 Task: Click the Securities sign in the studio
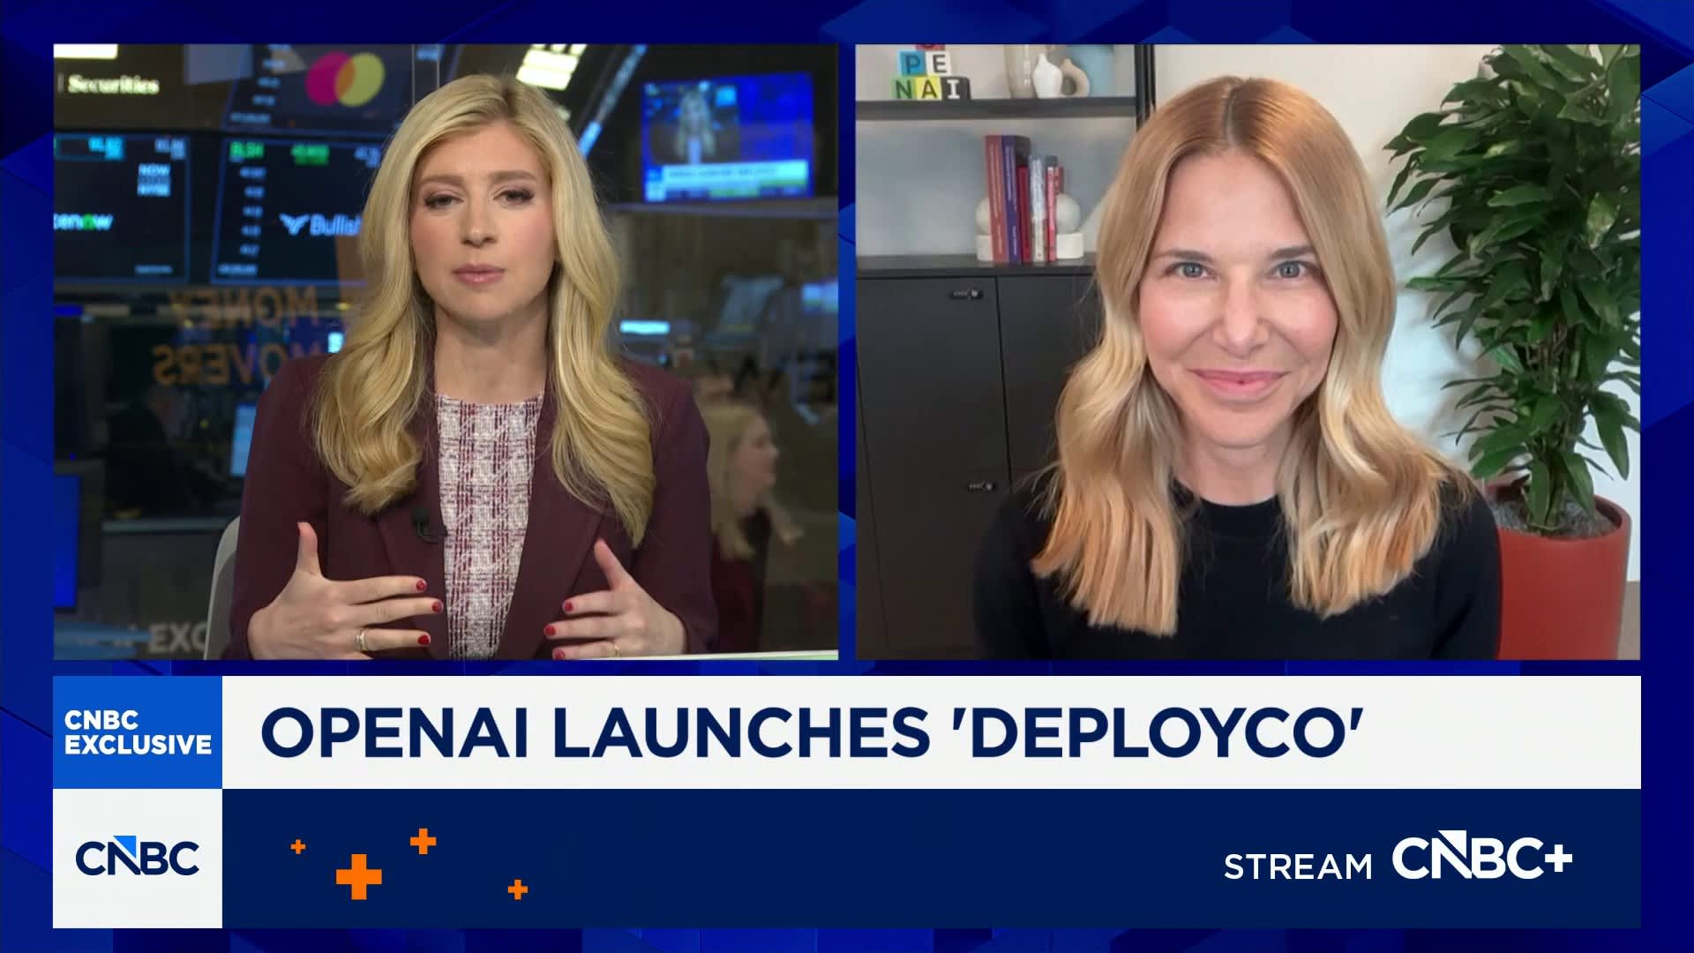[112, 85]
